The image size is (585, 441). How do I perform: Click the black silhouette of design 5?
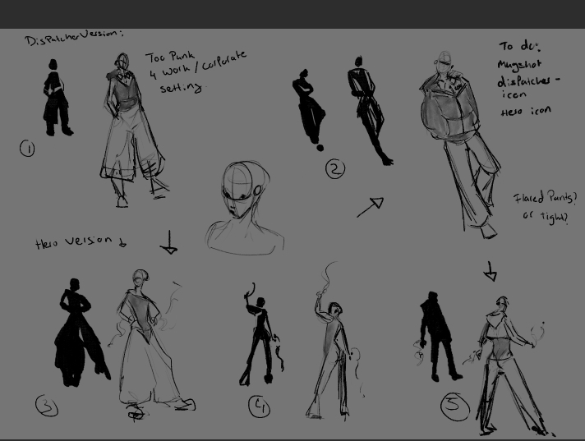coord(436,337)
